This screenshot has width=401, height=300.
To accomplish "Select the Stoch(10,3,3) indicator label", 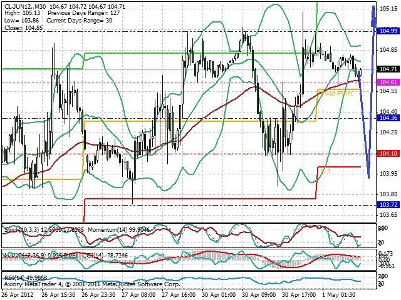I will click(19, 231).
